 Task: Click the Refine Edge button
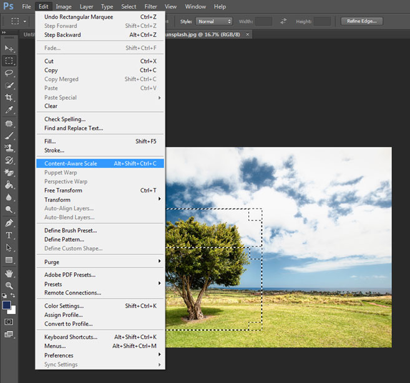[x=362, y=21]
